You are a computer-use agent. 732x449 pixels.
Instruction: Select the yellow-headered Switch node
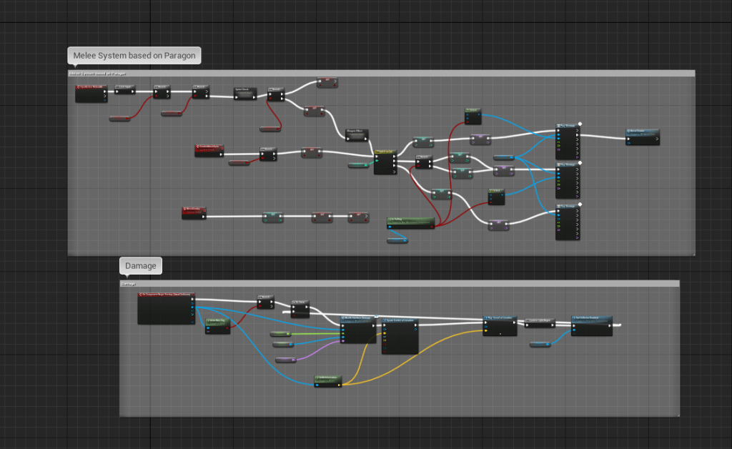click(x=385, y=162)
